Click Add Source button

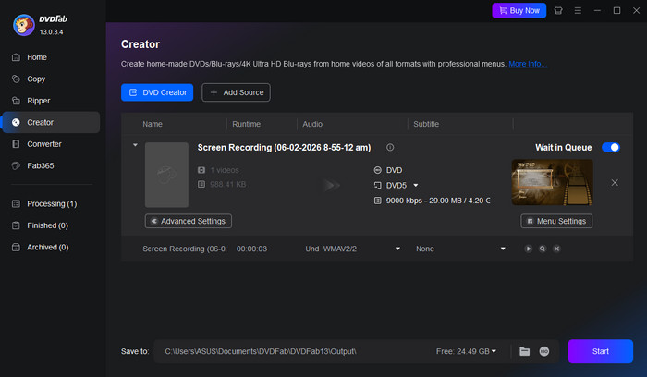(x=236, y=92)
